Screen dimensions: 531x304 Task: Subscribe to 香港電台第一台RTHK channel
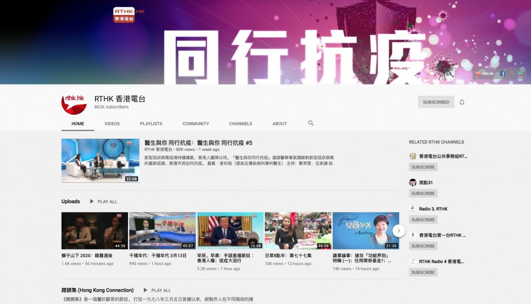point(423,246)
